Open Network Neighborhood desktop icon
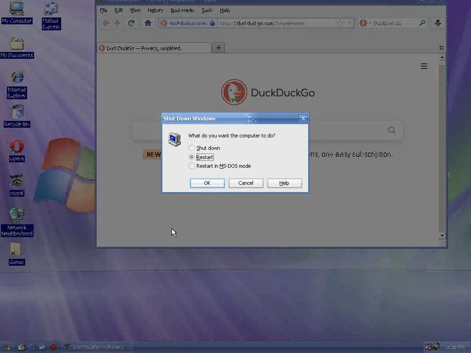Image resolution: width=471 pixels, height=353 pixels. 17,222
